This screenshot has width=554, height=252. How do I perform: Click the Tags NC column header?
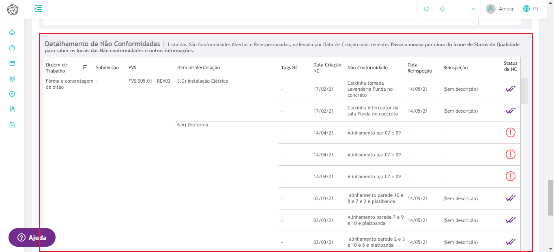click(x=290, y=68)
